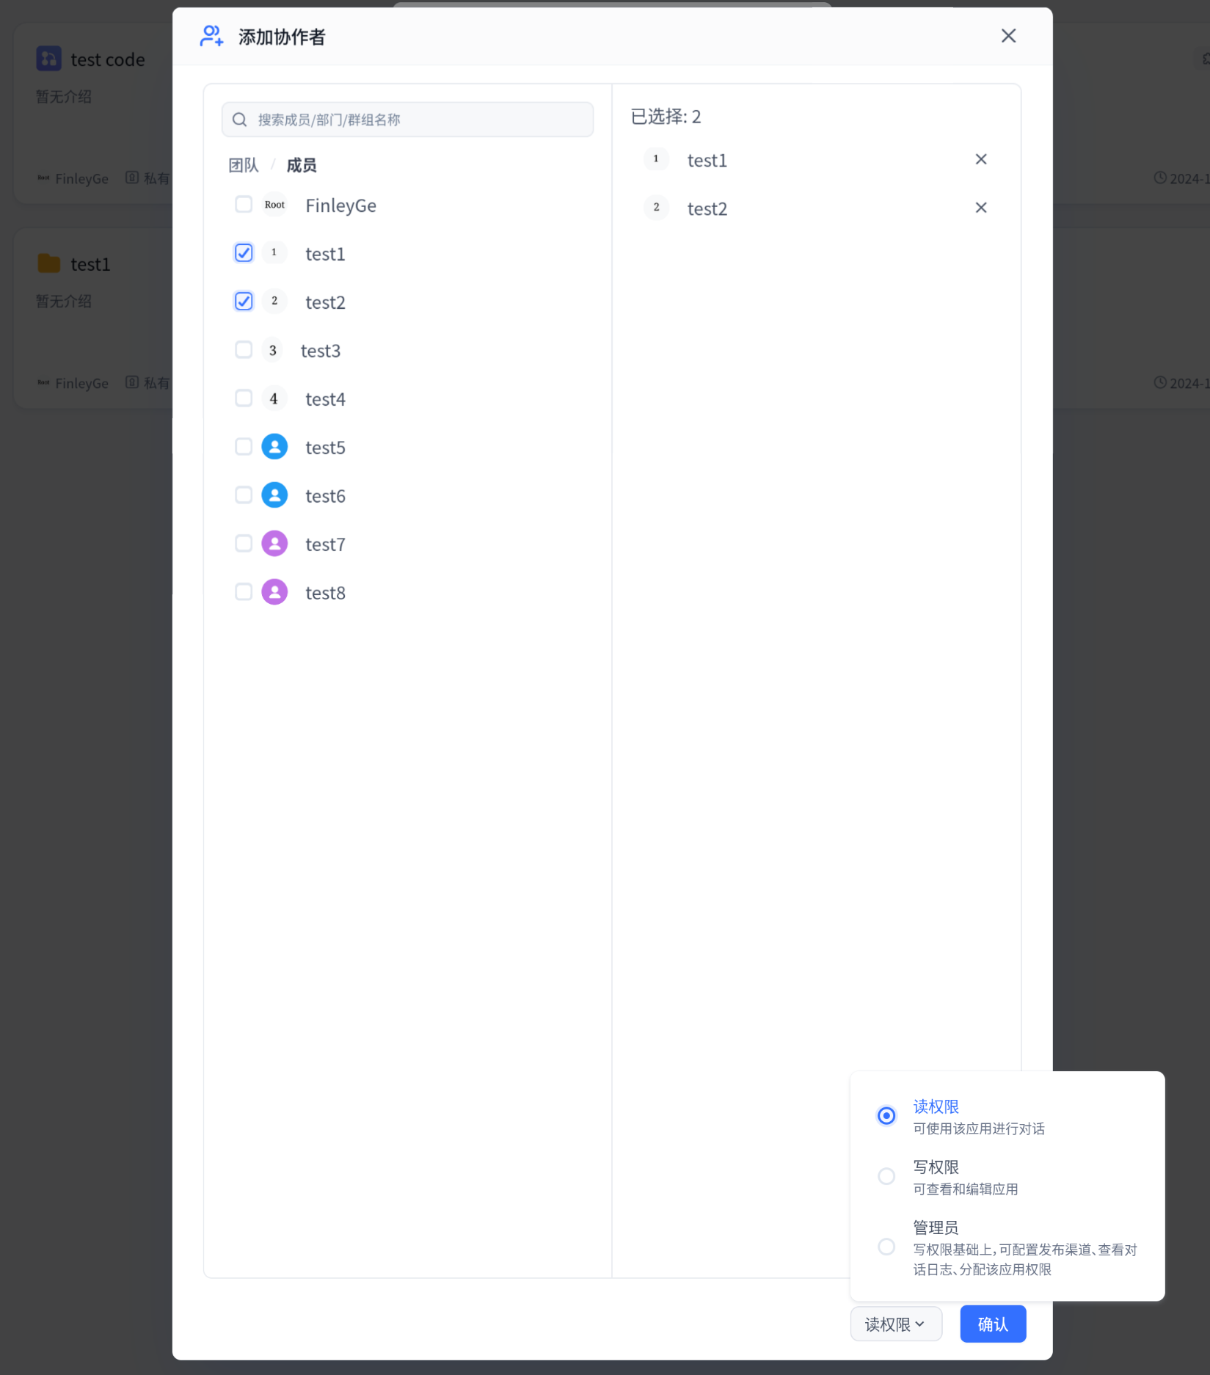Tick the FinleyGe checkbox
Viewport: 1210px width, 1375px height.
pos(244,205)
